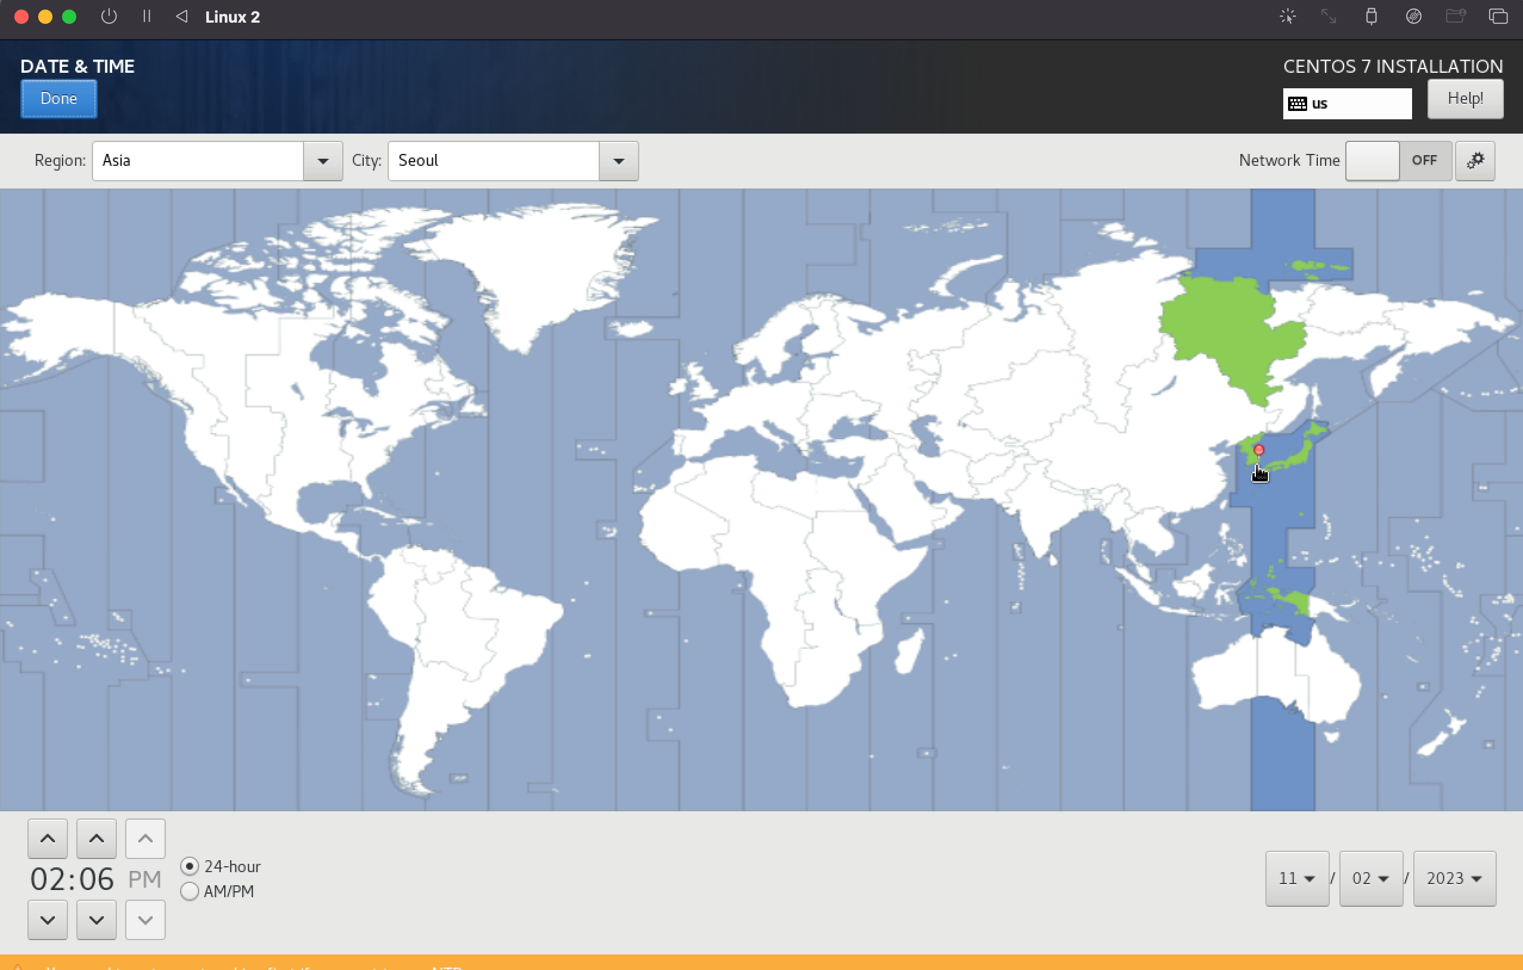Select the Seoul city text field
This screenshot has height=970, width=1523.
(x=494, y=160)
